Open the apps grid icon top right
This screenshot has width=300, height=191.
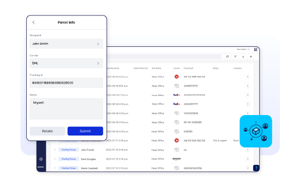pyautogui.click(x=256, y=49)
